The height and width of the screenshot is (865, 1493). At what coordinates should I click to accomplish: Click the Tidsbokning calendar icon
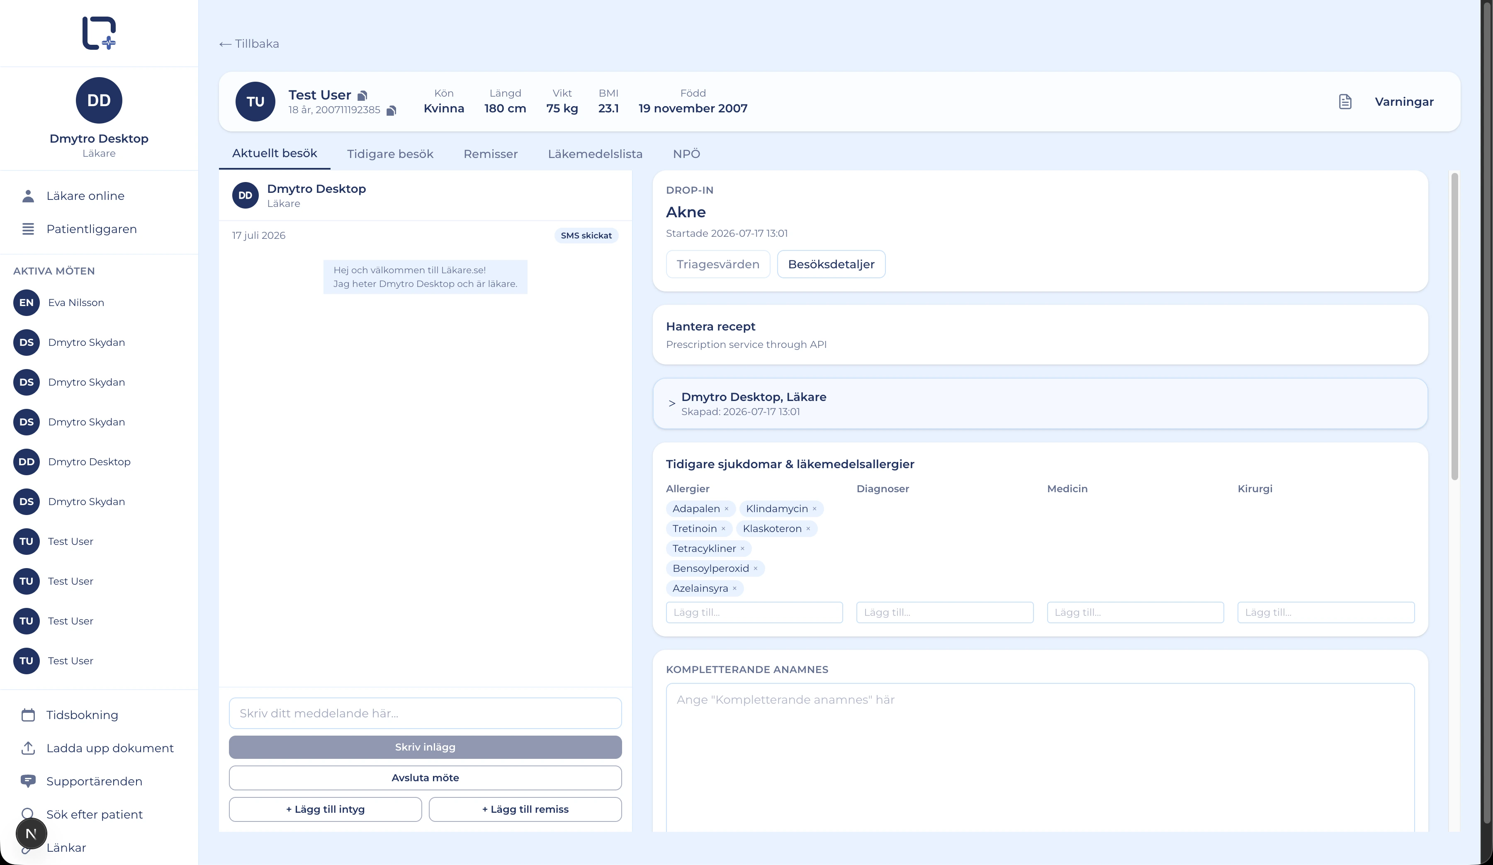pyautogui.click(x=28, y=715)
